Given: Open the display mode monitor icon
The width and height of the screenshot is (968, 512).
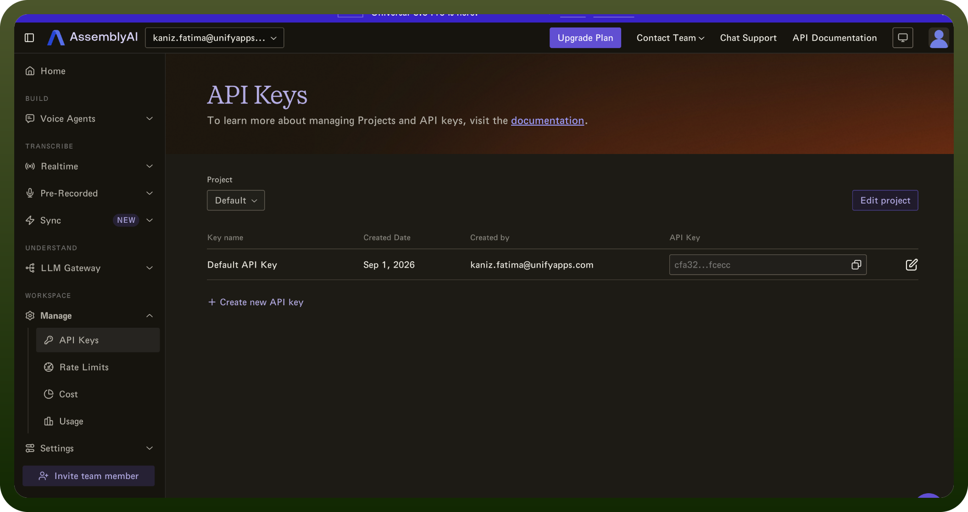Looking at the screenshot, I should (x=902, y=38).
